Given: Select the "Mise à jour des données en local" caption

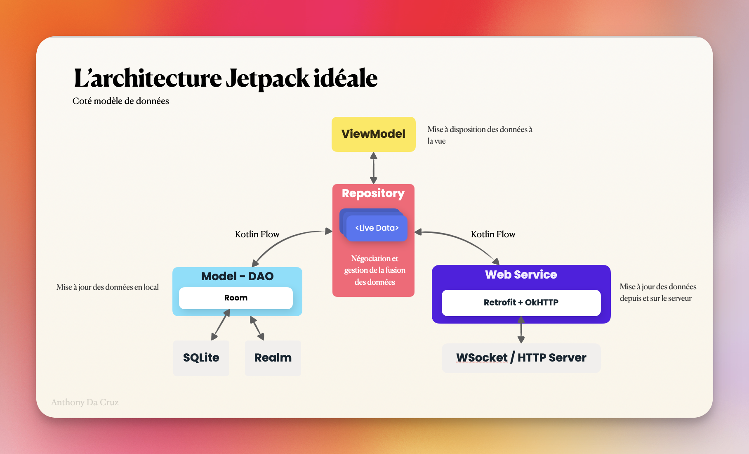Looking at the screenshot, I should tap(107, 287).
